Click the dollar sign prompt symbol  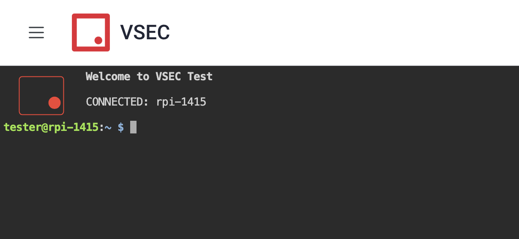(121, 127)
